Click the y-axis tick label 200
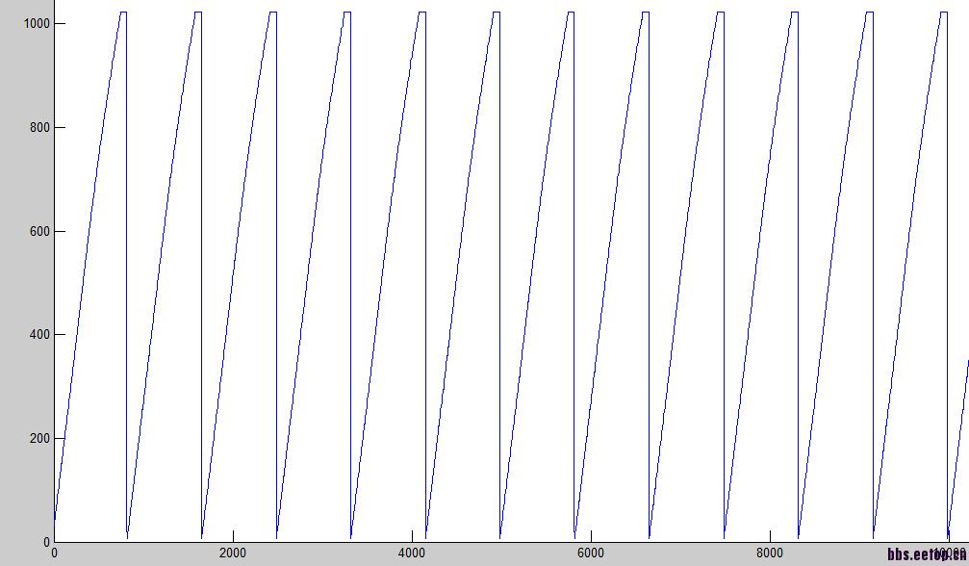 [38, 439]
